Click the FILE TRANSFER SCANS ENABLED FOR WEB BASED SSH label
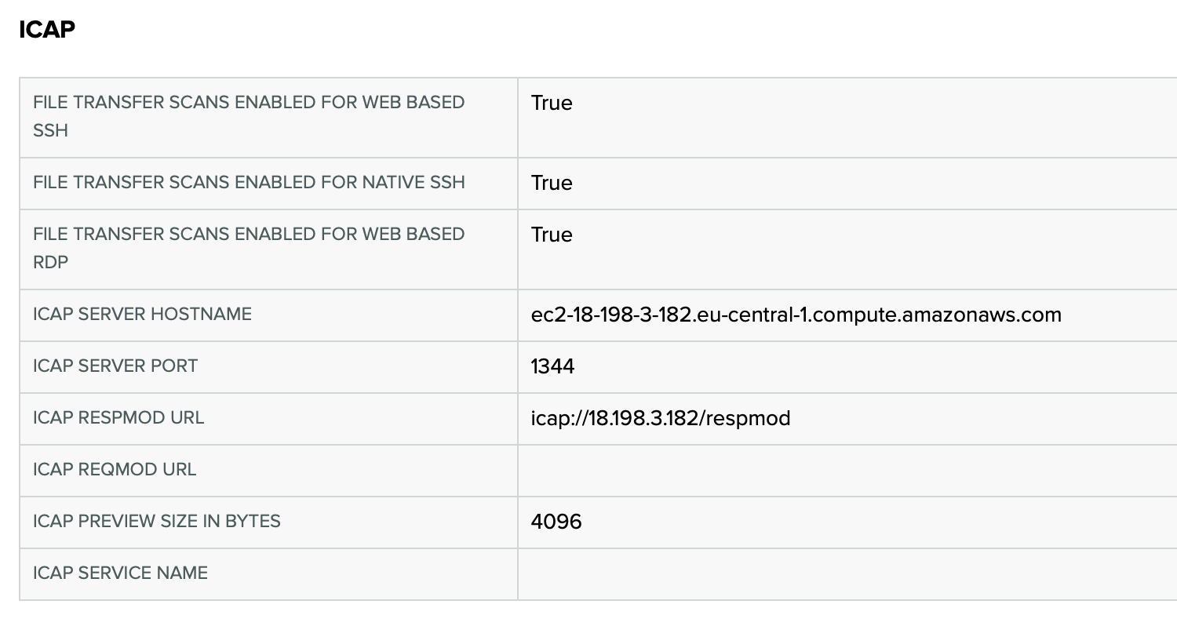 click(x=249, y=116)
